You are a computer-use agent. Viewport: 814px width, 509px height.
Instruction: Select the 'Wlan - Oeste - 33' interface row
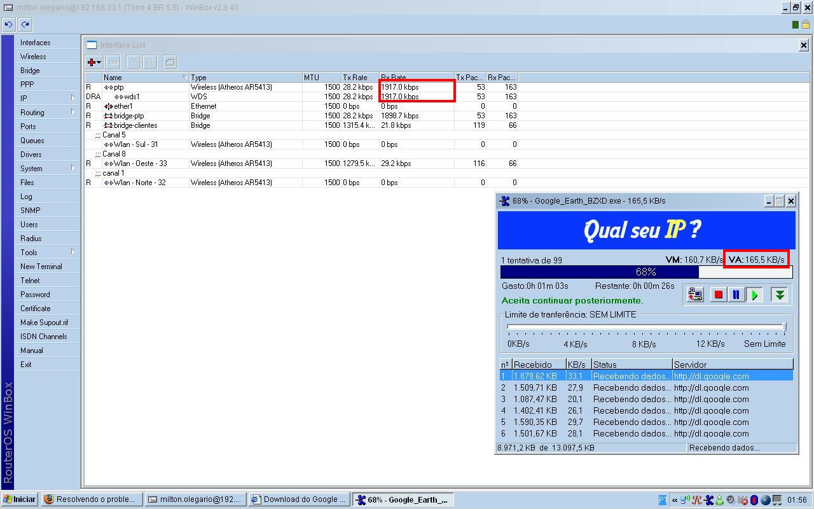point(302,164)
